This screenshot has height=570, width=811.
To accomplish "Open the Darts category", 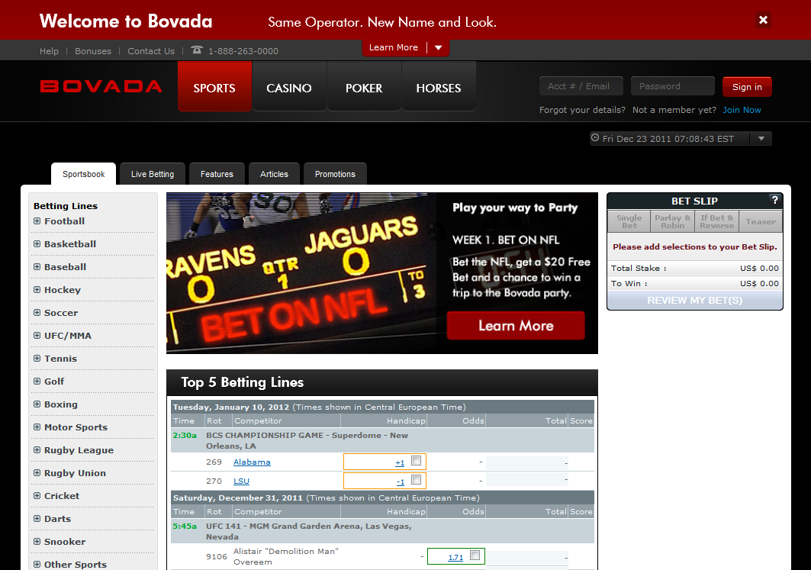I will (57, 519).
